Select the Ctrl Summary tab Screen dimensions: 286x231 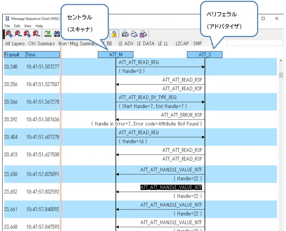pos(41,44)
